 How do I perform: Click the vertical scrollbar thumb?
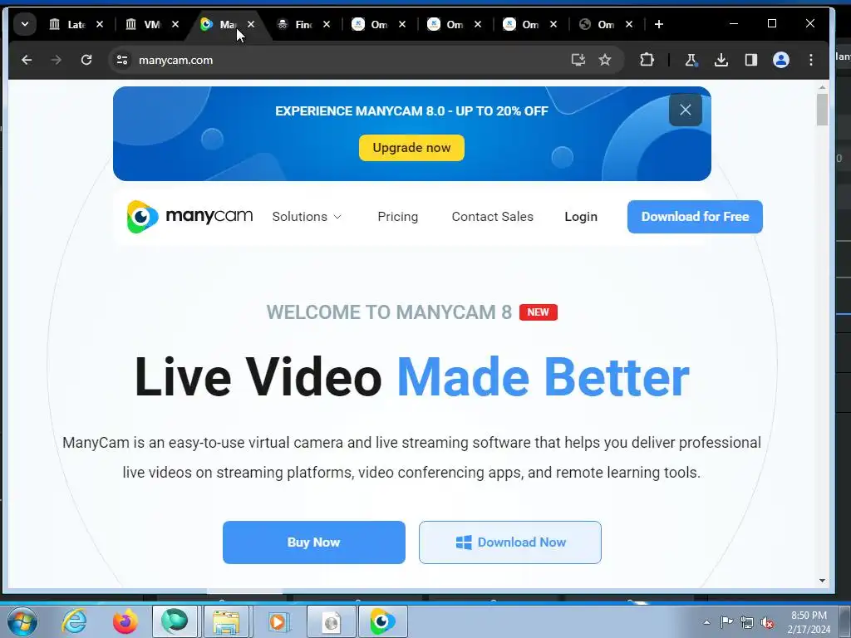[822, 110]
